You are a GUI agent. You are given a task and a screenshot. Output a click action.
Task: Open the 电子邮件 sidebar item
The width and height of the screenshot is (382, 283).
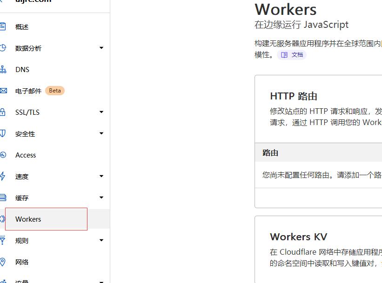coord(55,91)
